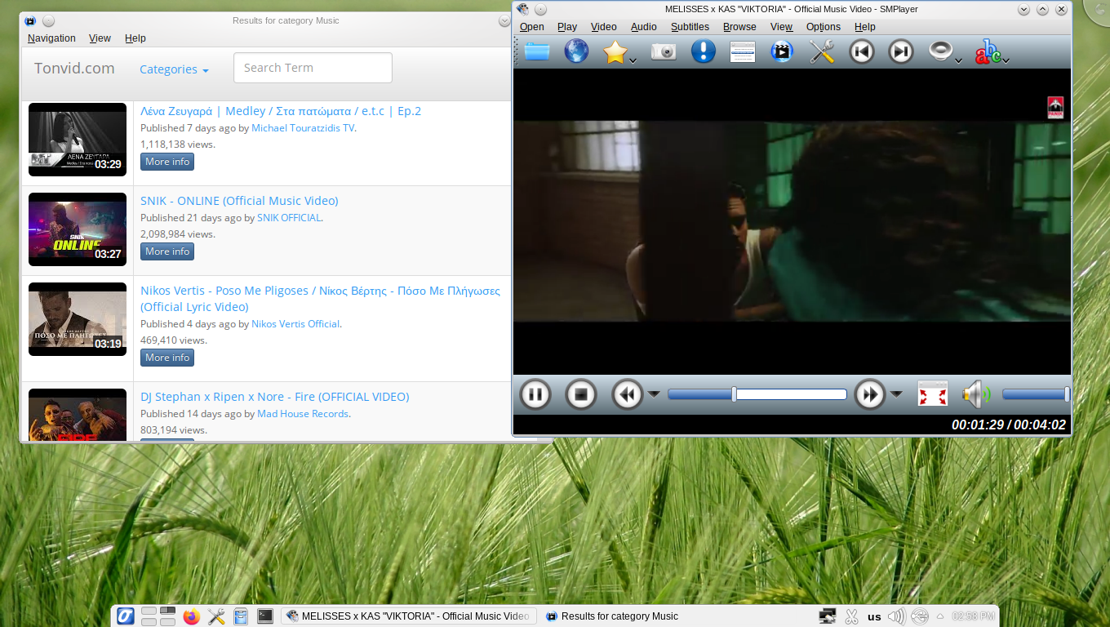Skip to the next track
The height and width of the screenshot is (627, 1110).
click(900, 51)
